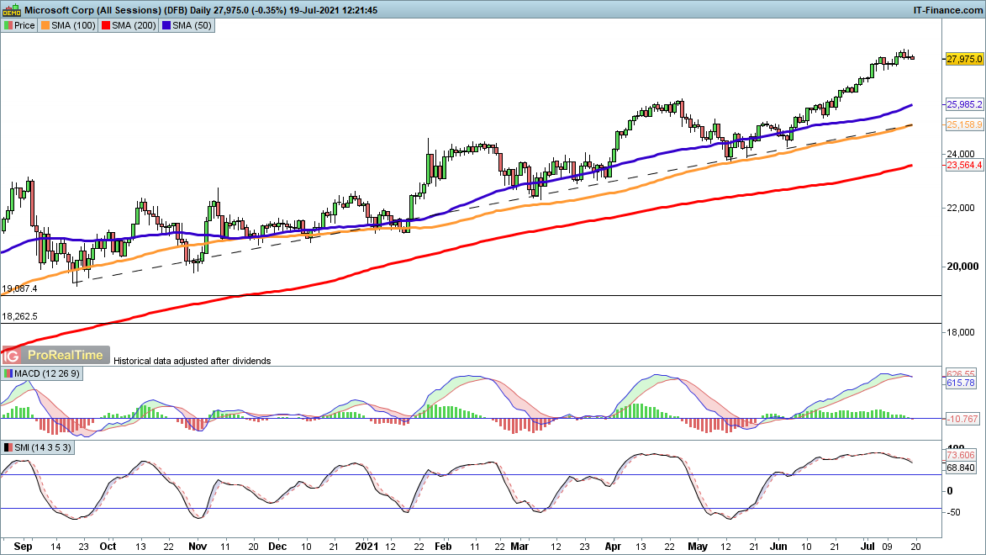Click the Feb label on the time axis

[x=443, y=547]
